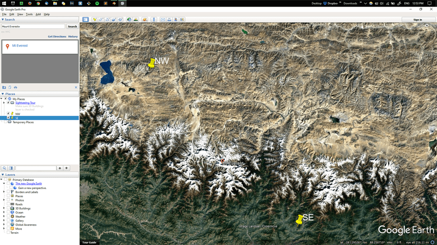Click the Mt Everest marker on the map
The image size is (437, 245).
coord(222,162)
